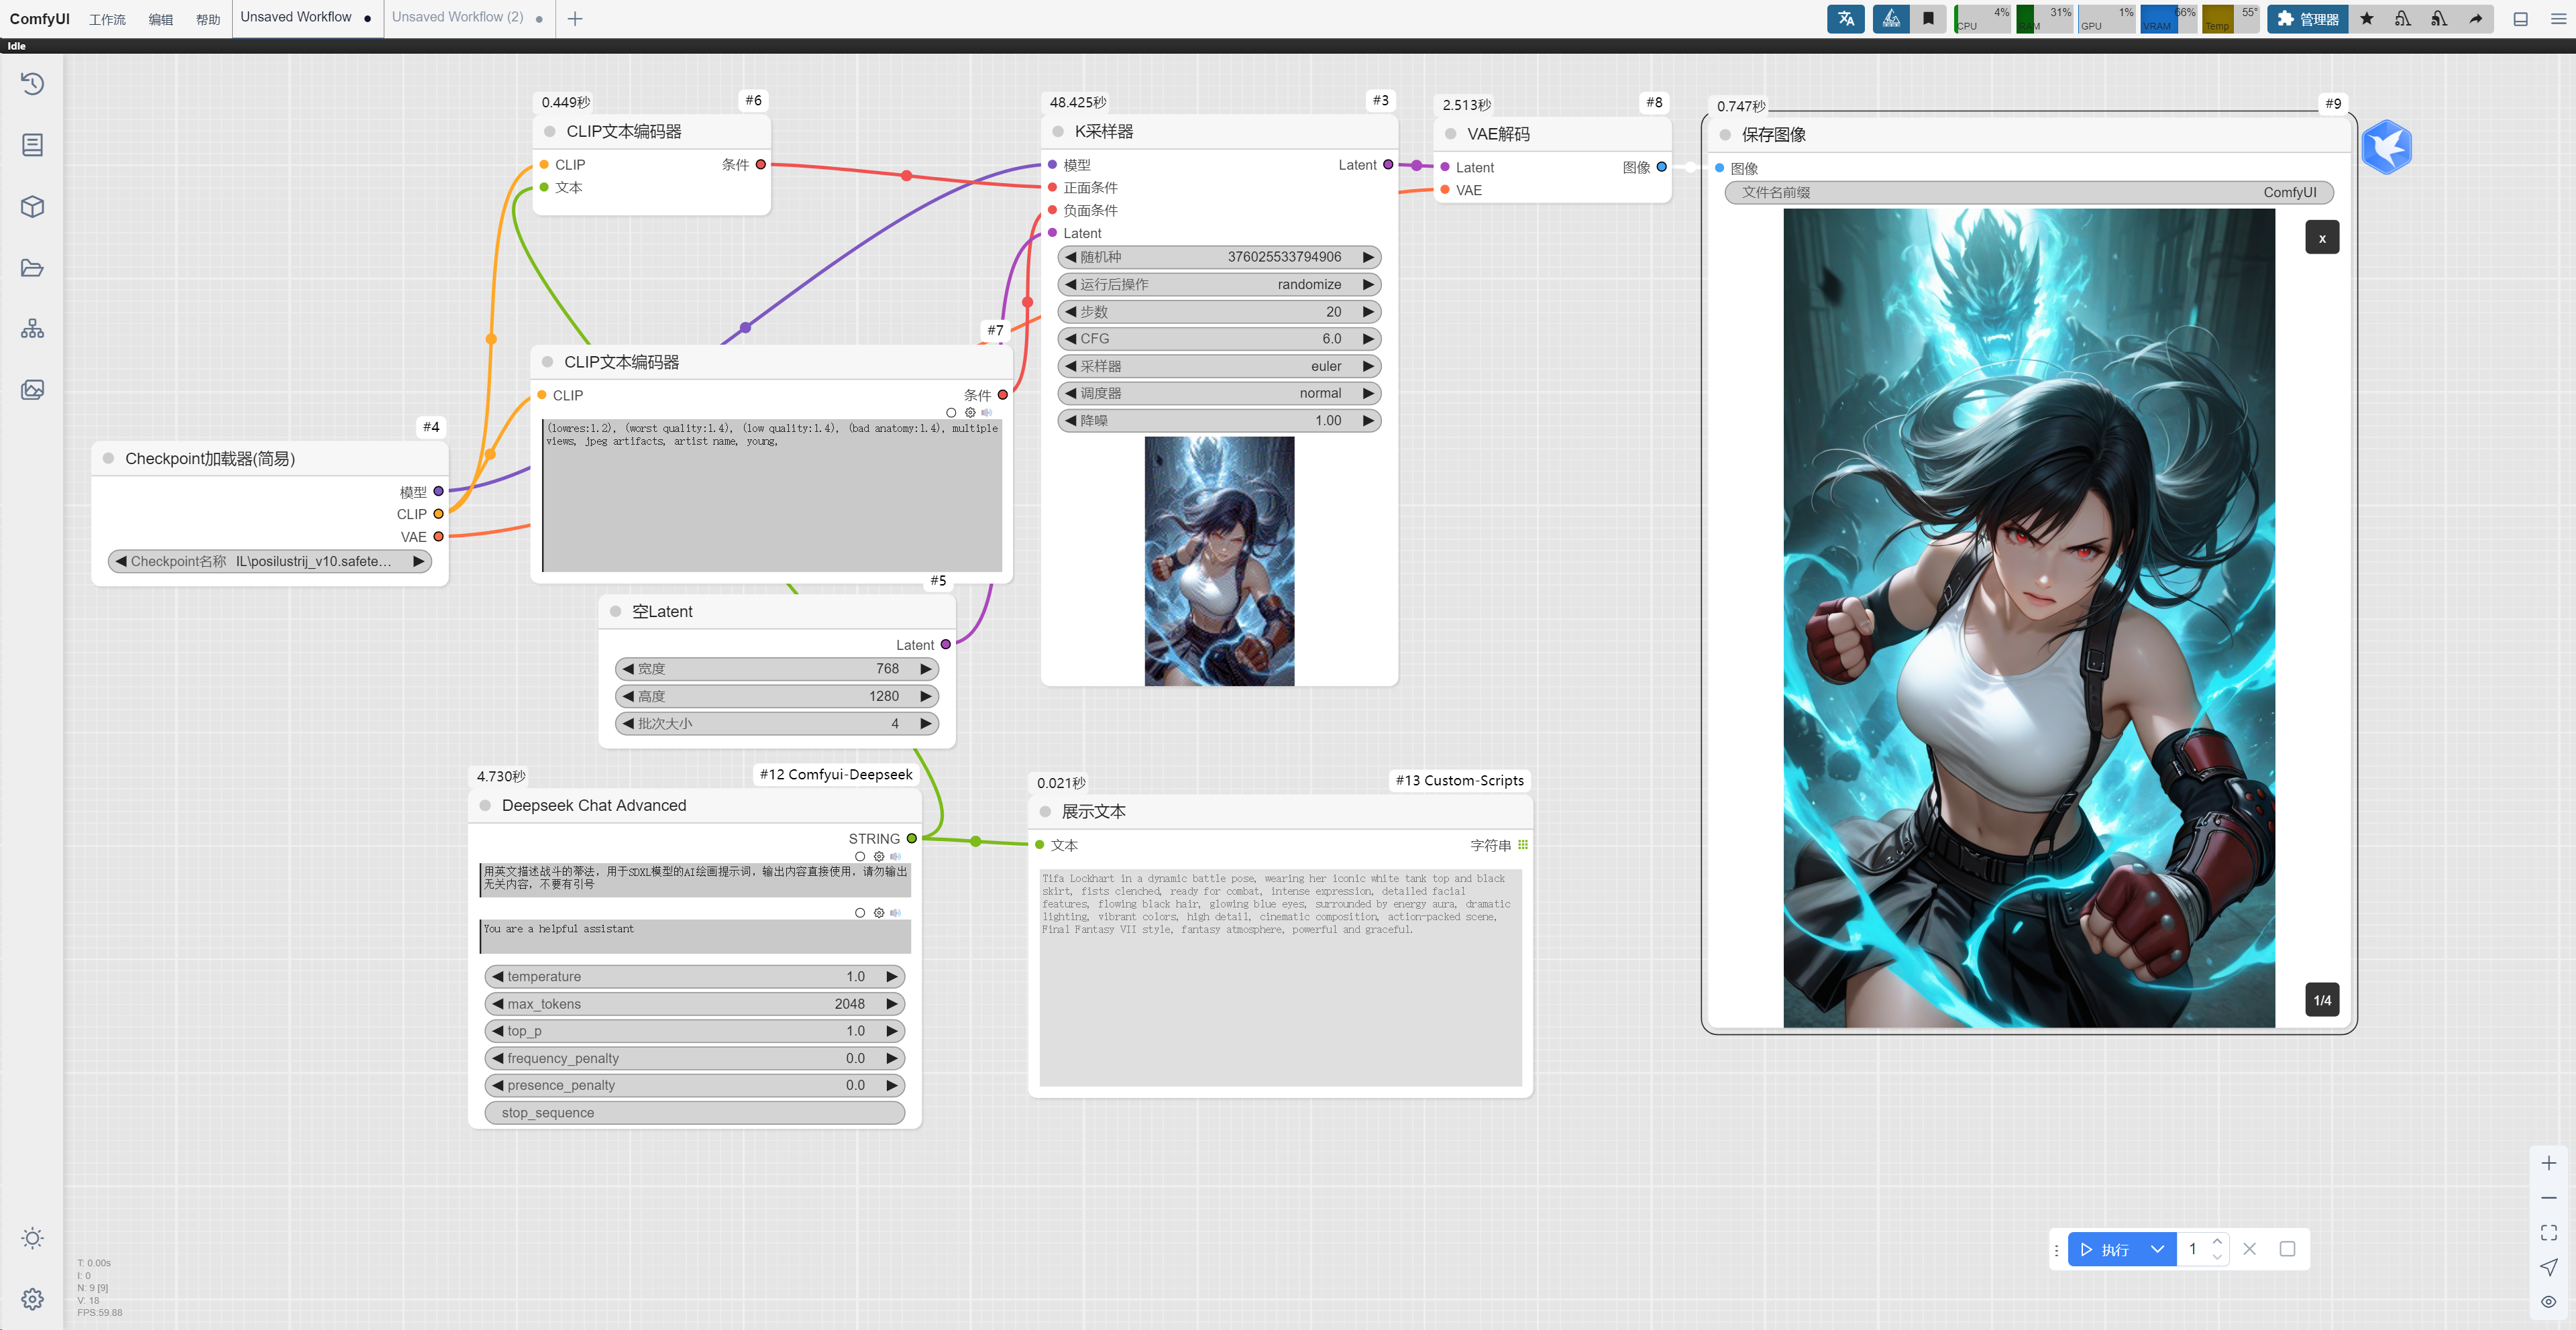Open the Checkpoint名称 model selector

pos(268,561)
